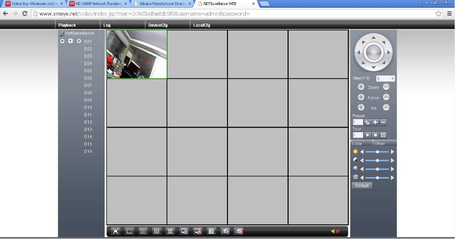Click the round stop icon beside D01
455x239 pixels.
click(x=62, y=41)
